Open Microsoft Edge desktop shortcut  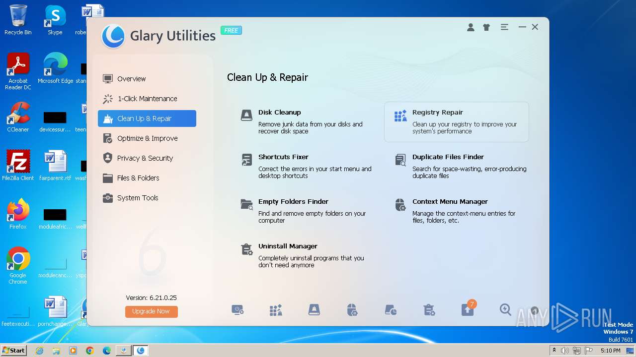(x=55, y=68)
